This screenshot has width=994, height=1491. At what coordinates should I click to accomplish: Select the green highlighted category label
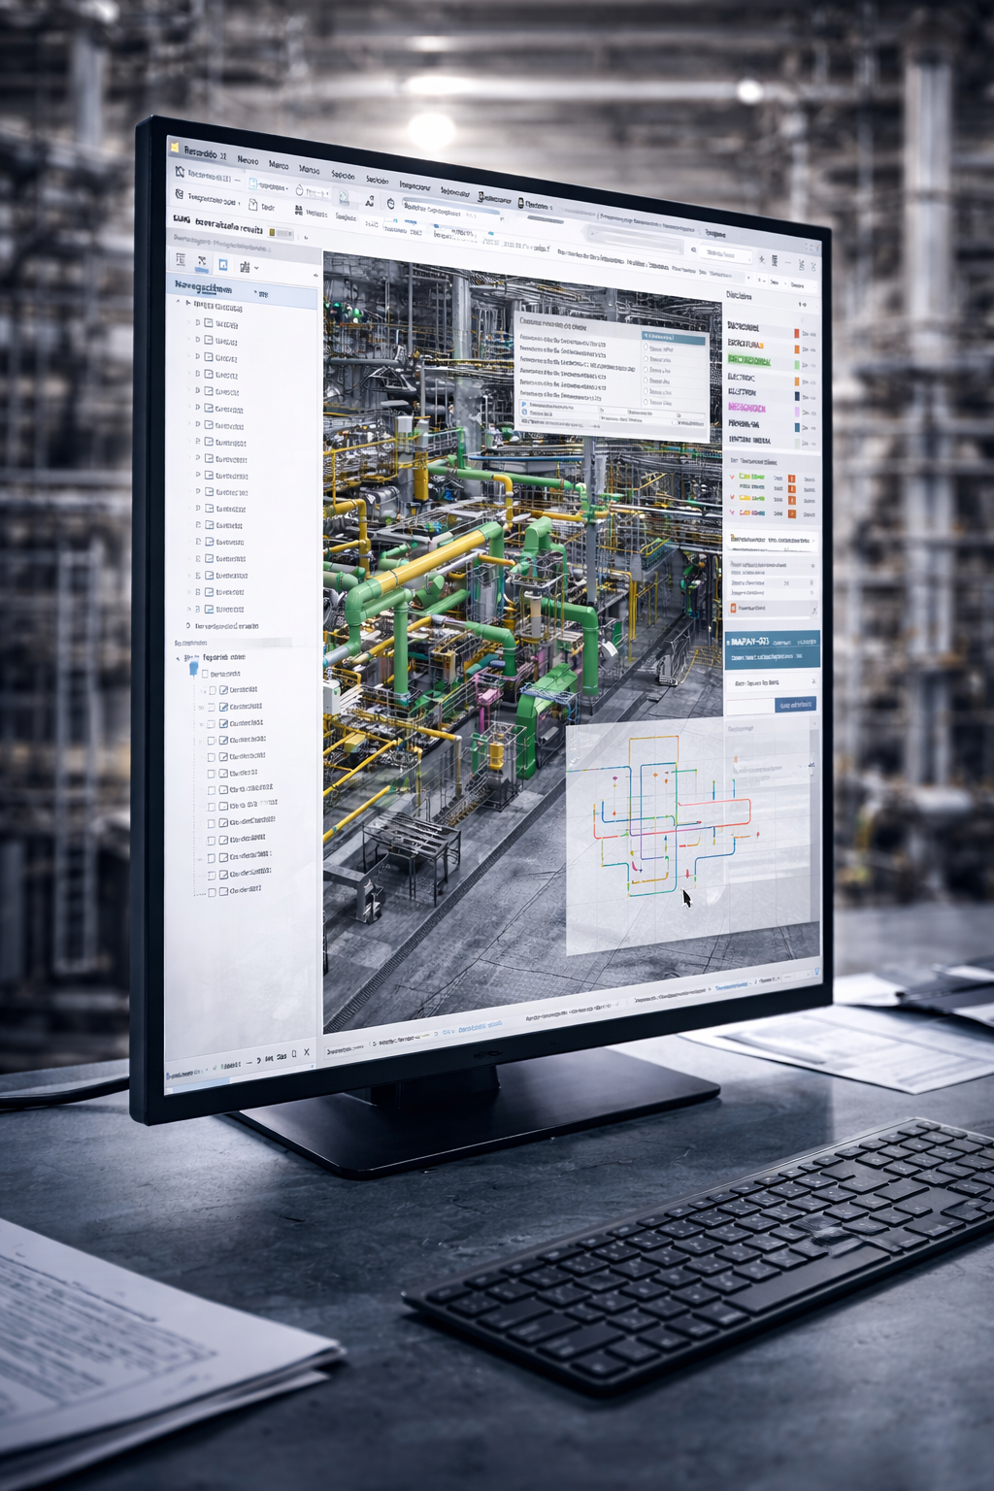click(x=748, y=360)
